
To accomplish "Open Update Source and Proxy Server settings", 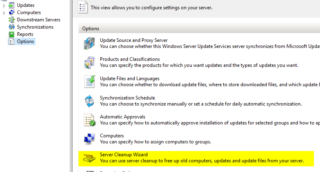I will point(134,40).
